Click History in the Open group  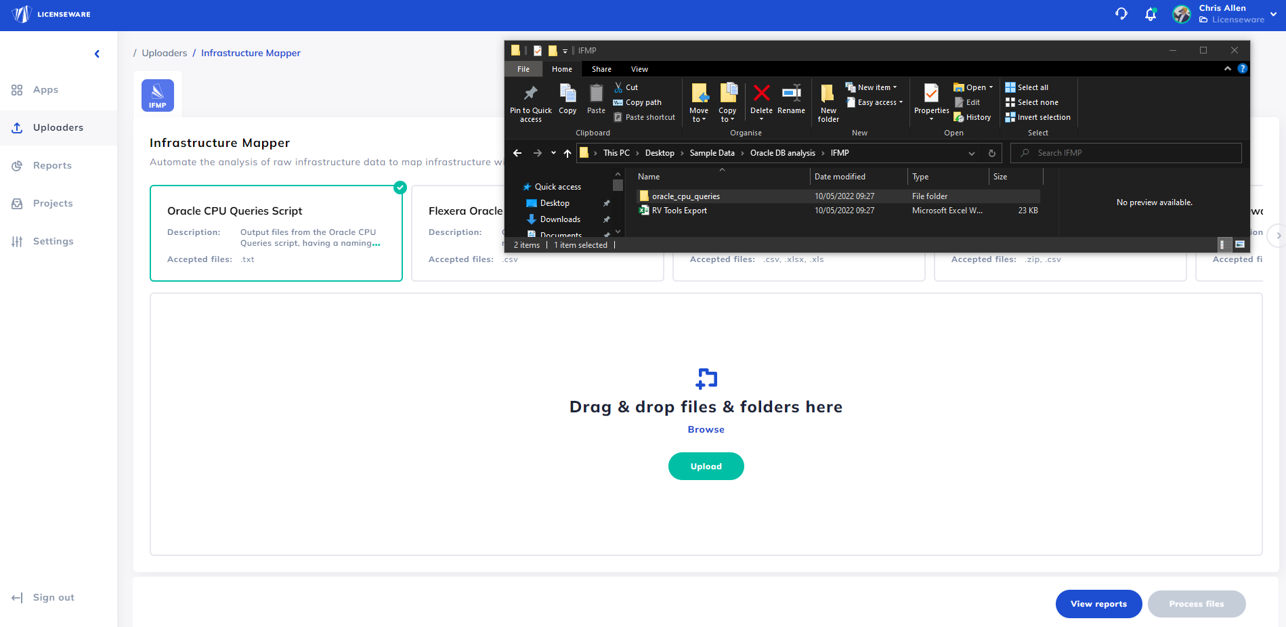pyautogui.click(x=972, y=117)
